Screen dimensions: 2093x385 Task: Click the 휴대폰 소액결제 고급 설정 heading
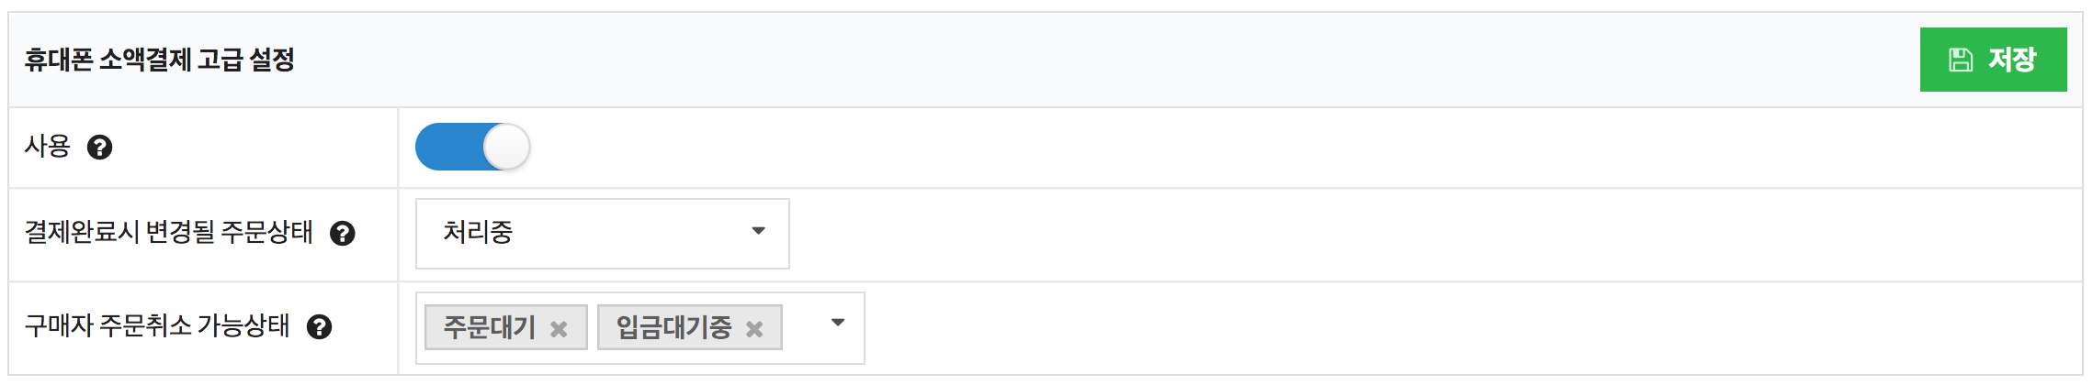tap(159, 60)
